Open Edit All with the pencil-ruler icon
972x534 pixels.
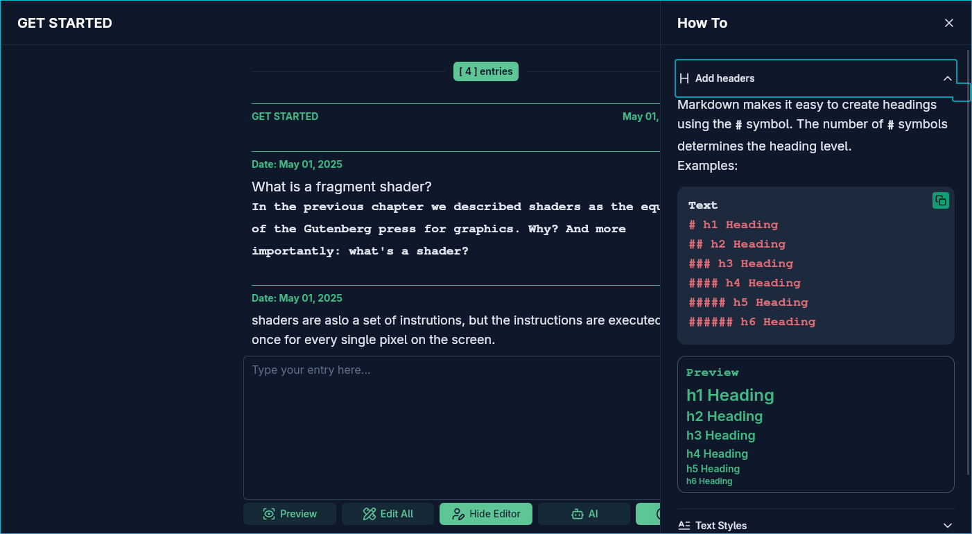[x=388, y=514]
